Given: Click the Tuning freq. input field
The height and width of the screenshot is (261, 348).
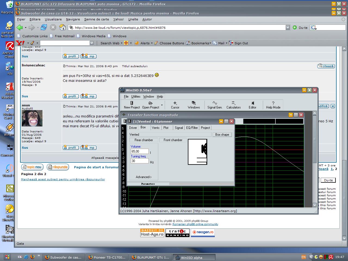Looking at the screenshot, I should click(139, 161).
